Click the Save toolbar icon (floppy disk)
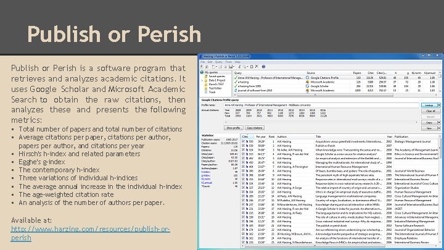This screenshot has height=250, width=444. coord(231,67)
